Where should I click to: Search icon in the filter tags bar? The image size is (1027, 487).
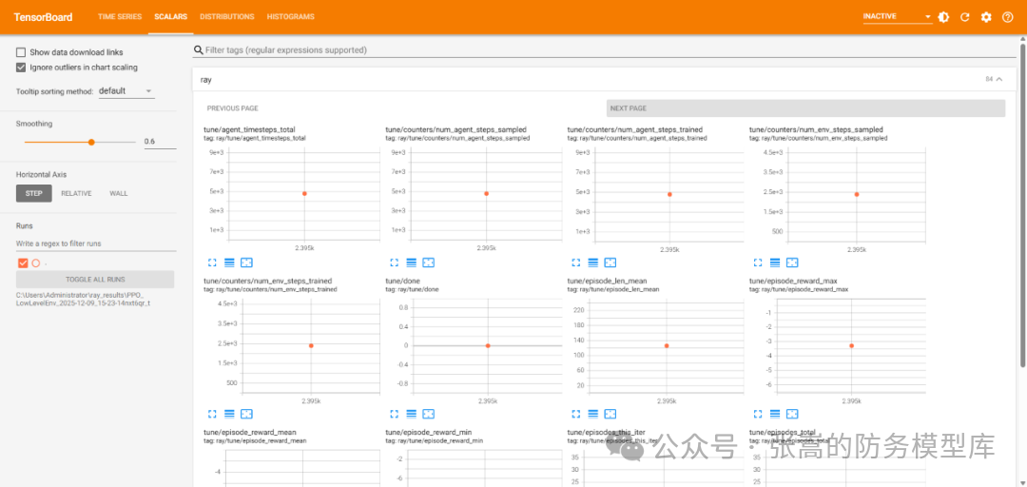198,50
